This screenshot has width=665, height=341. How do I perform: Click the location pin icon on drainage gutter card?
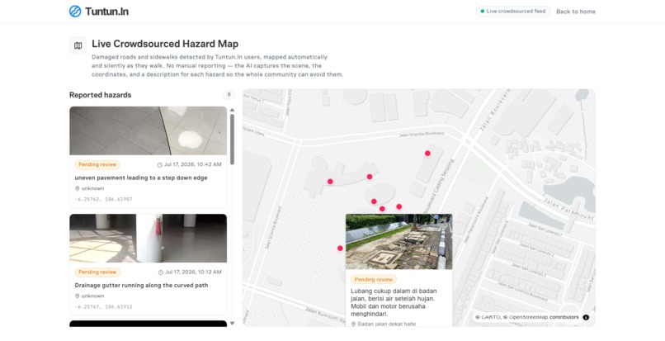(78, 296)
